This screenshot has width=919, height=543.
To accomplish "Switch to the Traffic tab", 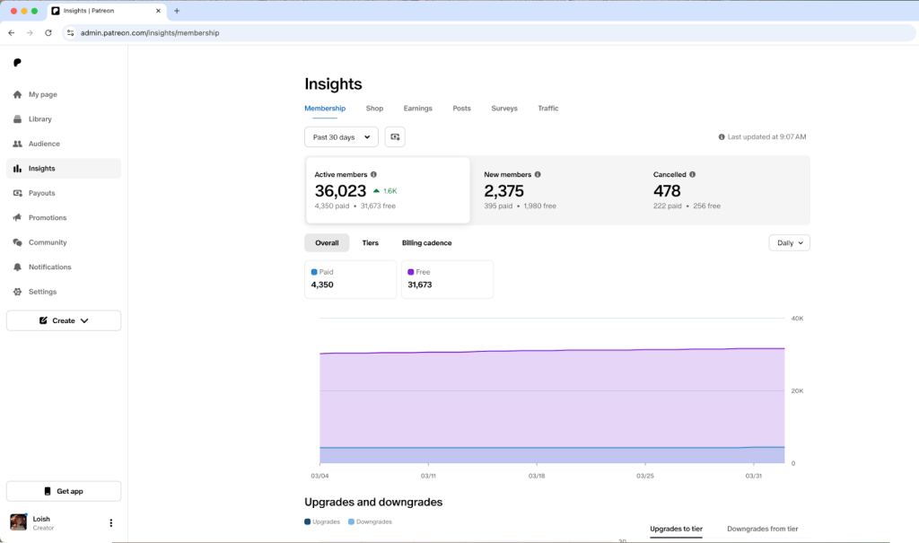I will coord(547,109).
